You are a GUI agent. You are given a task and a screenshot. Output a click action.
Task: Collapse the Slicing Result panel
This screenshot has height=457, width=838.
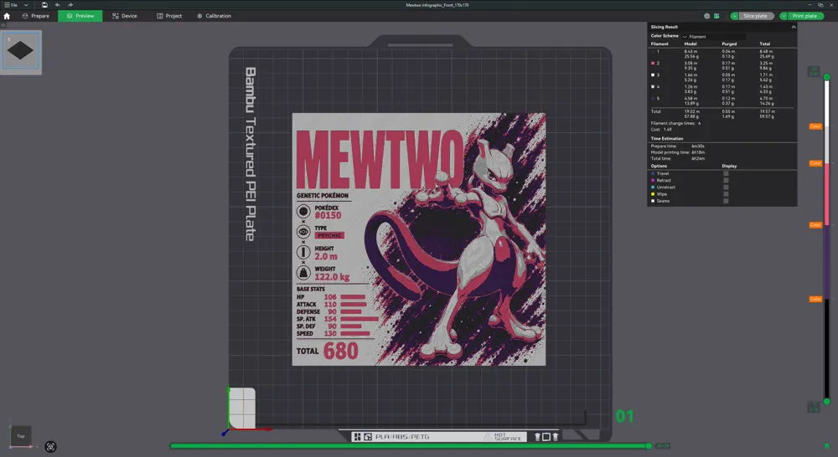[794, 27]
